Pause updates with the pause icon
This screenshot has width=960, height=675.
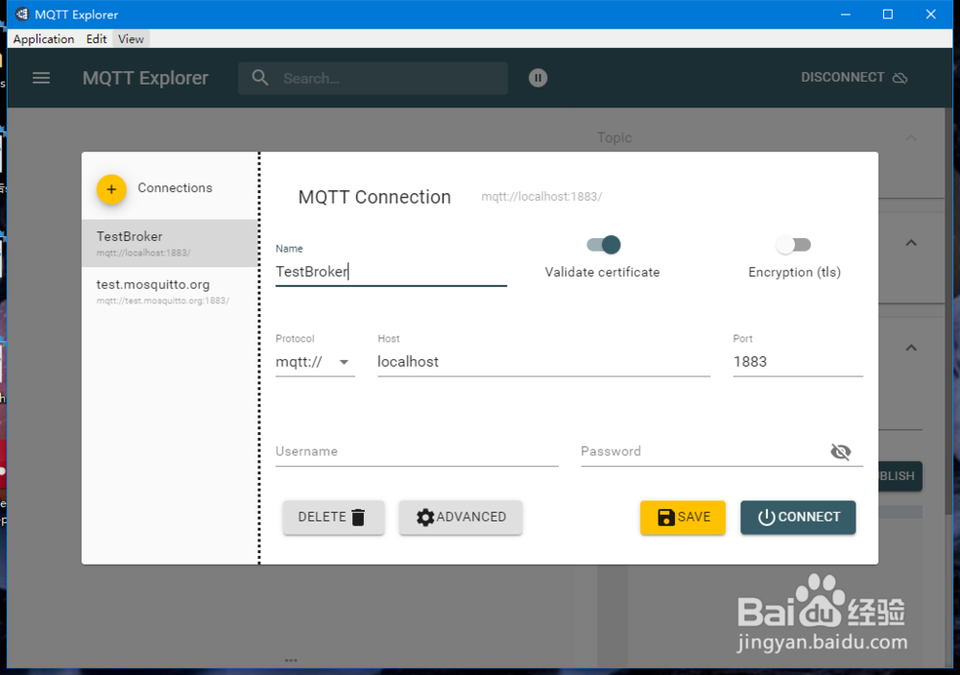point(538,78)
